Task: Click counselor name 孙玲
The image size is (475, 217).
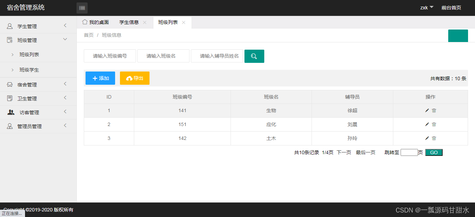Action: pos(352,138)
